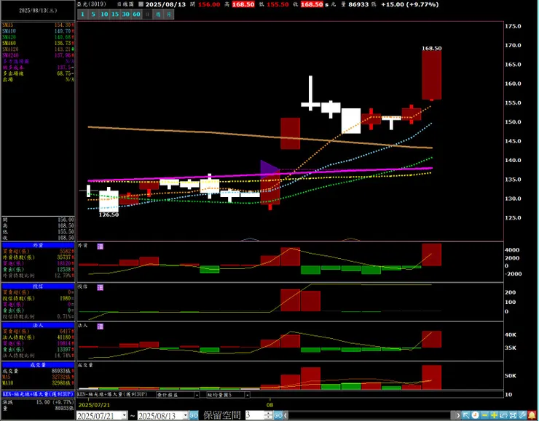The image size is (539, 421).
Task: Click the SMA5 legend entry
Action: click(x=38, y=25)
